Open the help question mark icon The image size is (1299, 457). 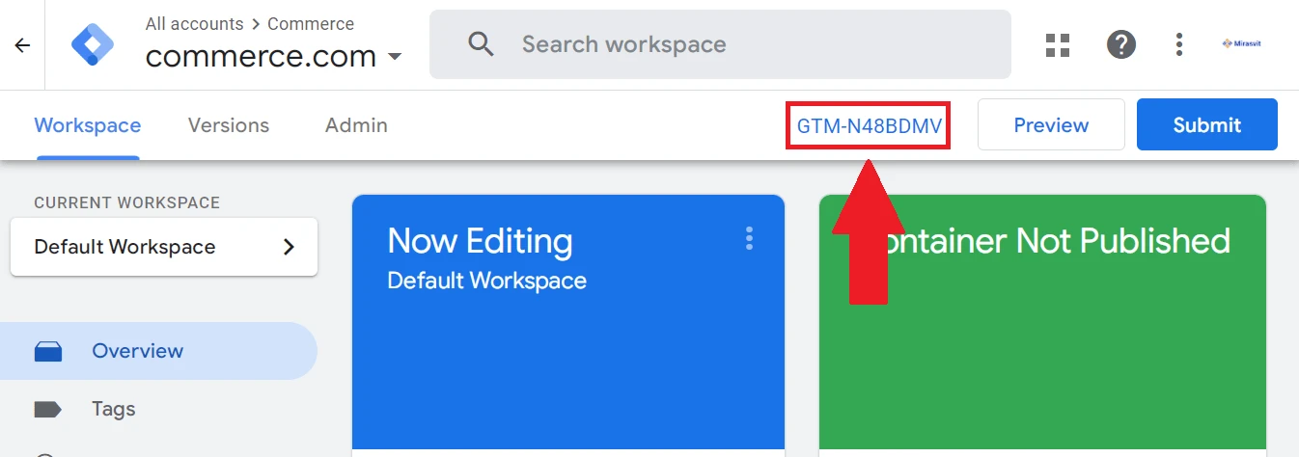[x=1120, y=44]
